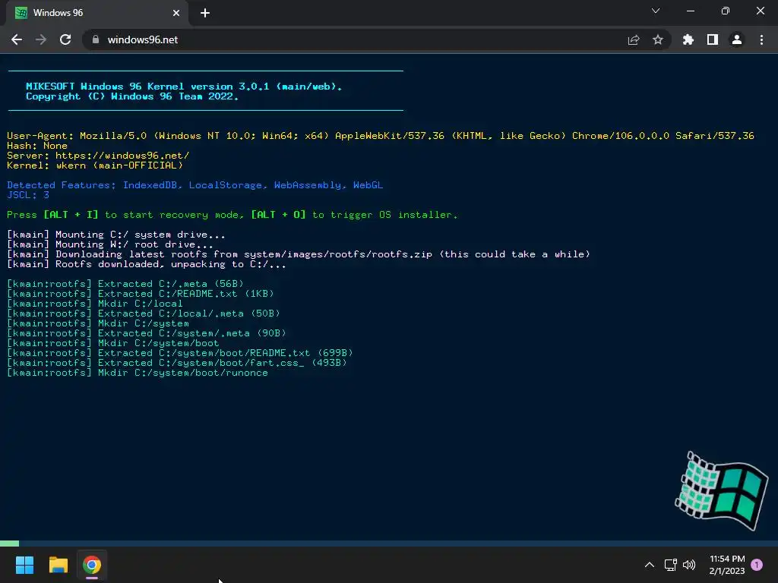Click the "fart.css_ (493B)" line
Viewport: 778px width, 583px height.
click(177, 363)
